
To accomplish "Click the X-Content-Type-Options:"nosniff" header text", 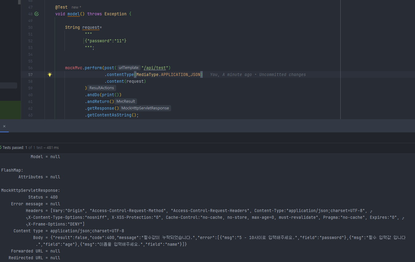I will click(x=68, y=217).
